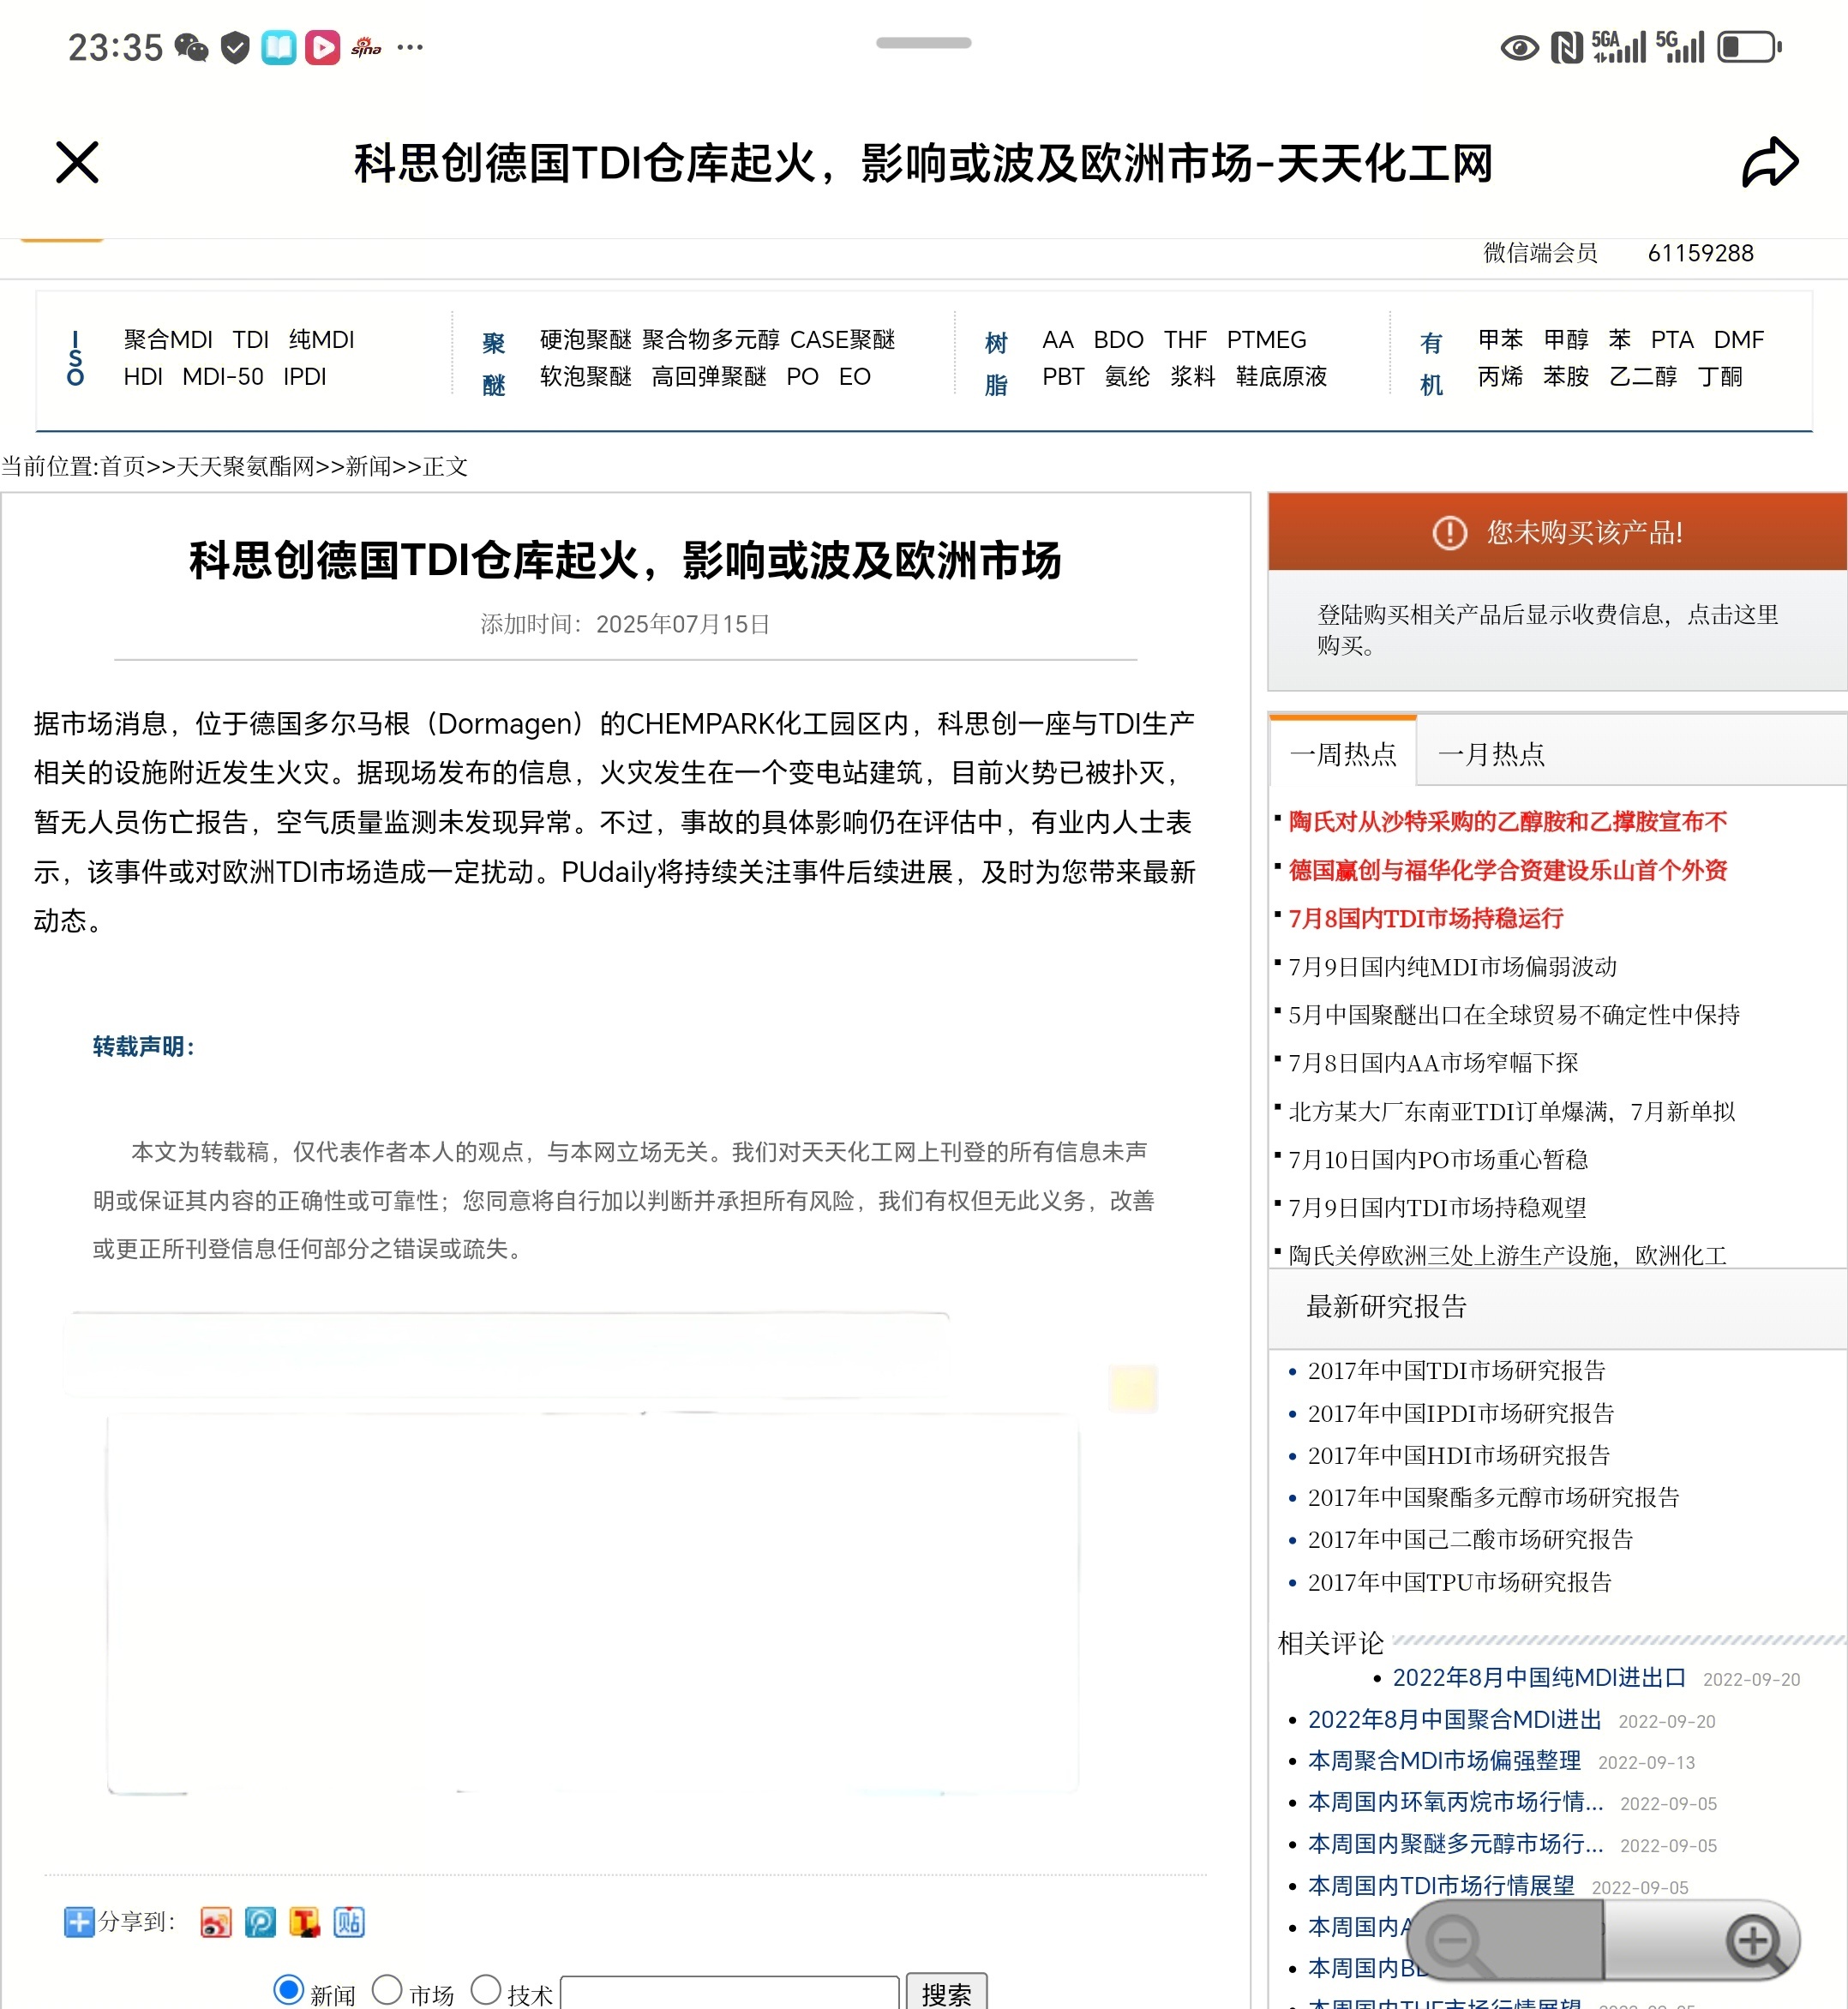Open 鞋底原液 category link
The width and height of the screenshot is (1848, 2009).
(x=1281, y=377)
